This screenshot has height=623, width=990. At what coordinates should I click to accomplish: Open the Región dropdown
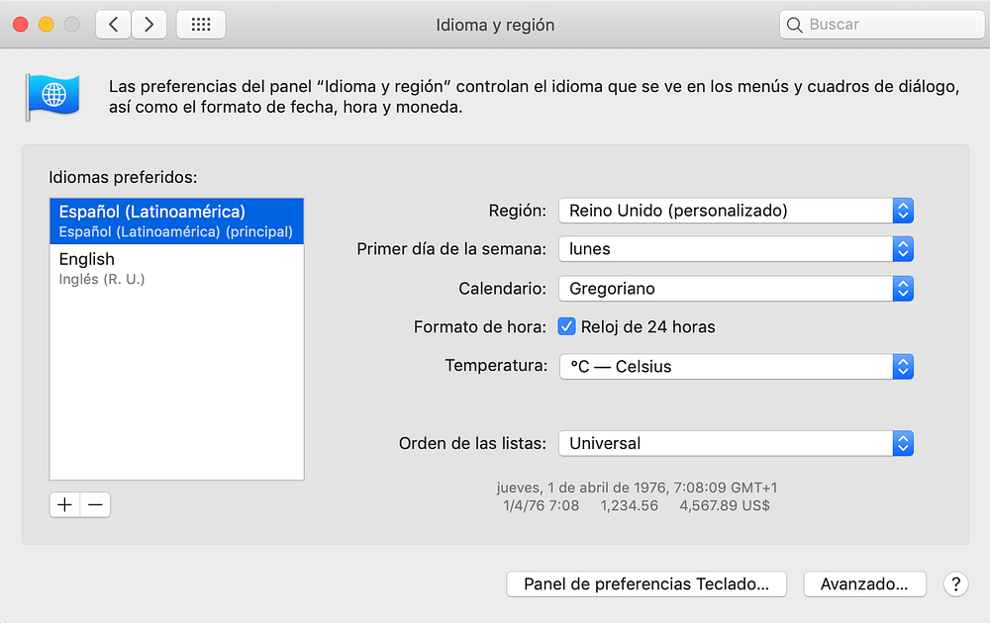click(x=736, y=211)
